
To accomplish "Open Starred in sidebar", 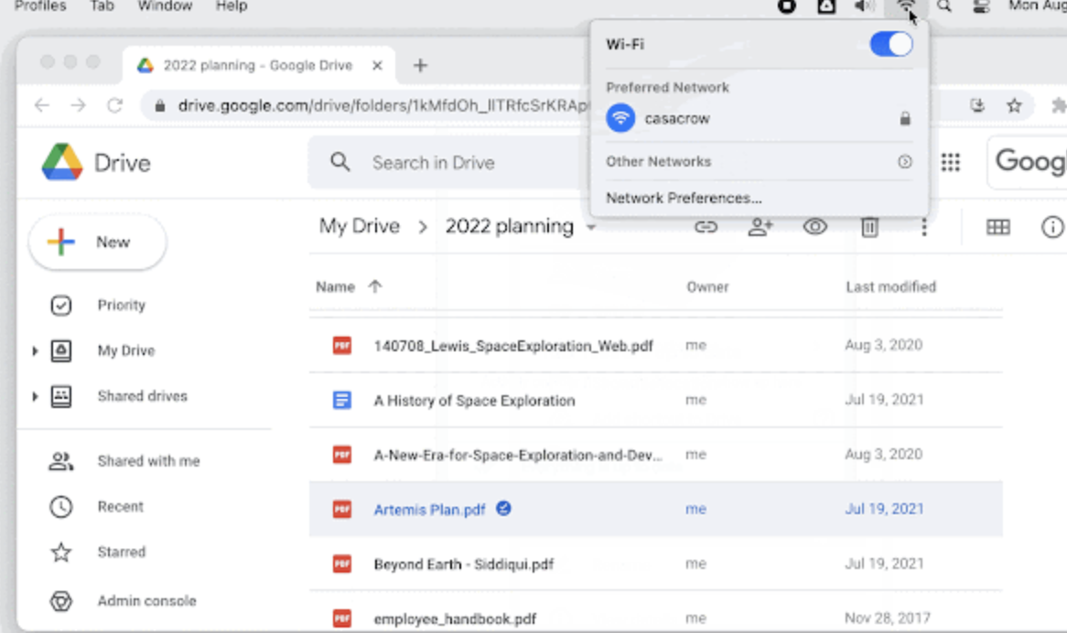I will (x=121, y=553).
